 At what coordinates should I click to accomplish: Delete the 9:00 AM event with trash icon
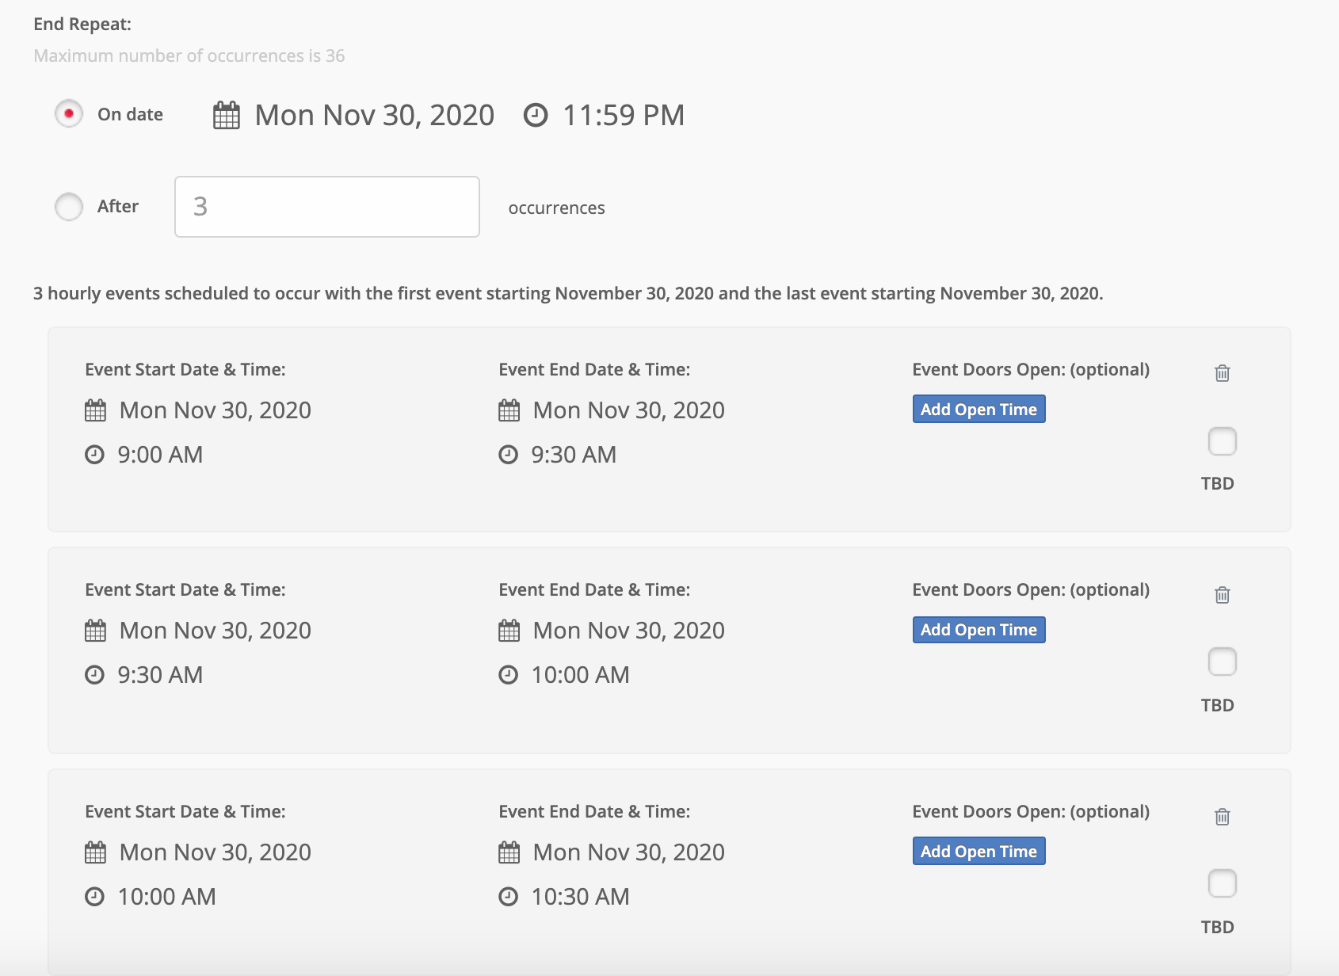point(1223,373)
